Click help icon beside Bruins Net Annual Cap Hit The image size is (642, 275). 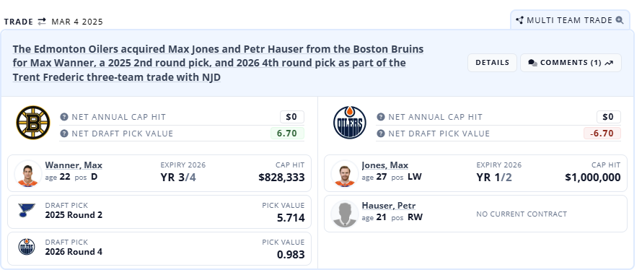[x=64, y=117]
